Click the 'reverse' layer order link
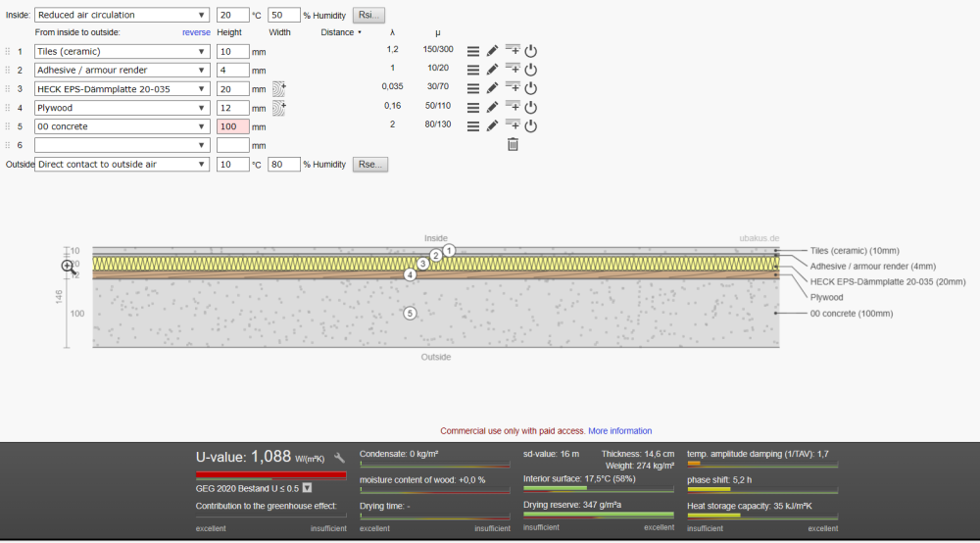This screenshot has height=543, width=980. [196, 32]
